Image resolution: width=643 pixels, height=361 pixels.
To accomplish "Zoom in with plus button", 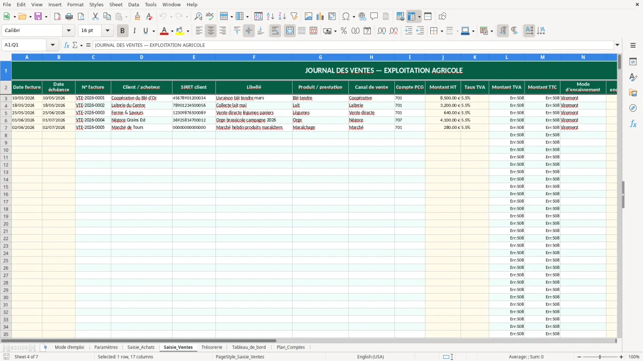I will pyautogui.click(x=622, y=357).
